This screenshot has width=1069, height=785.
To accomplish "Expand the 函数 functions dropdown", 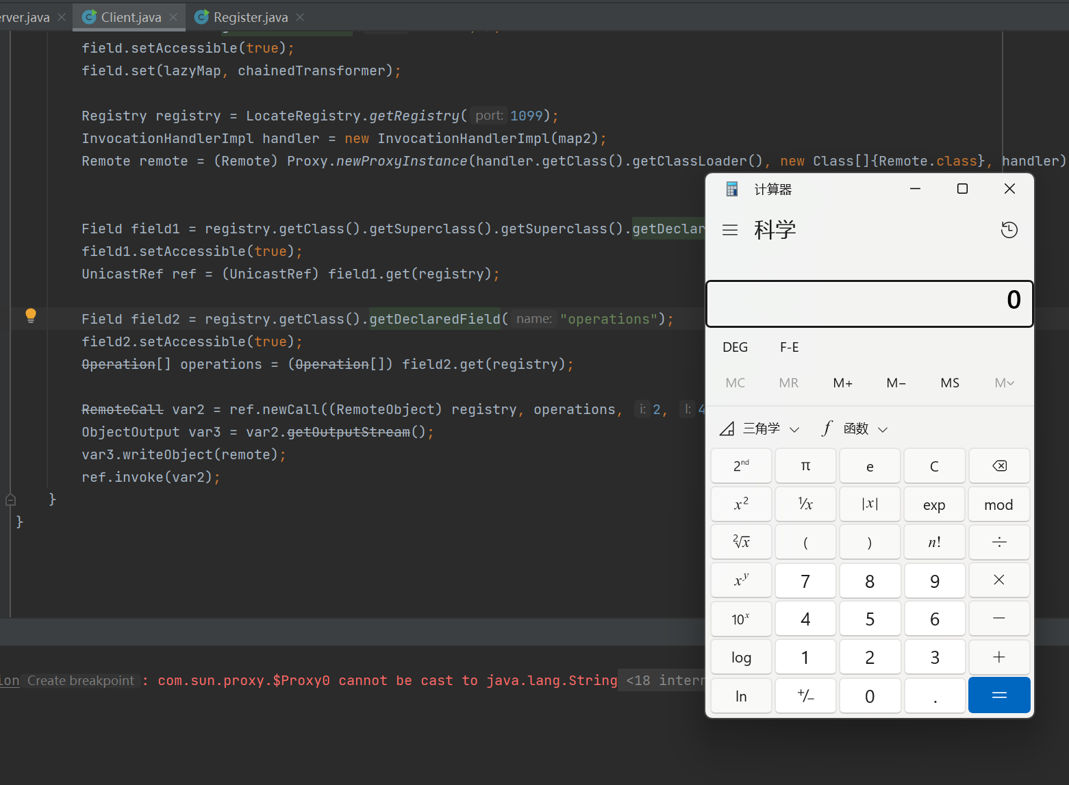I will point(855,429).
